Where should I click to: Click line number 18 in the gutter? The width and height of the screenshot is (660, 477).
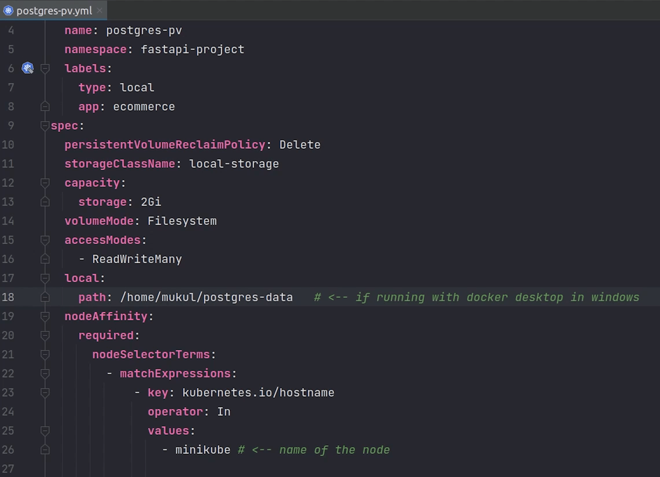tap(8, 297)
